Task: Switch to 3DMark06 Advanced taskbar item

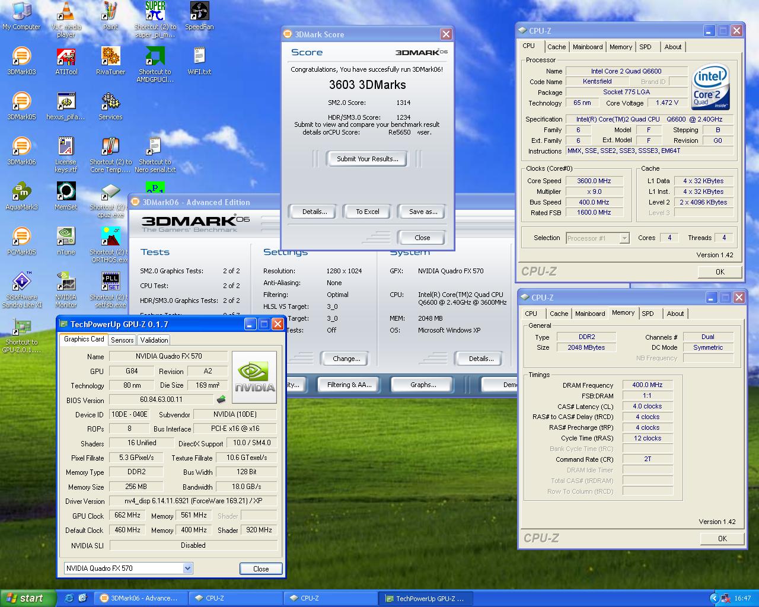Action: click(142, 598)
